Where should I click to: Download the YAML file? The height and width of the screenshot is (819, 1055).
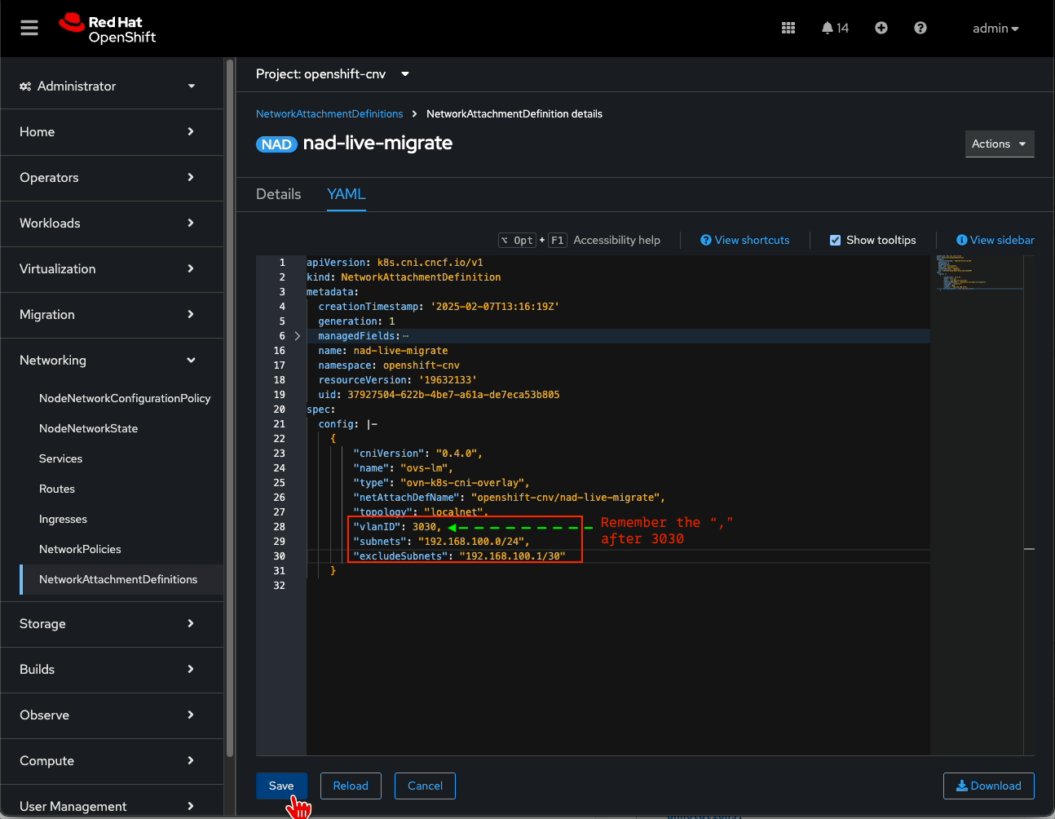point(988,786)
